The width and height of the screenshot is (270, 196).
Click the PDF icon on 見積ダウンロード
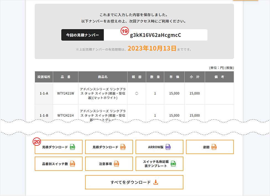point(123,147)
